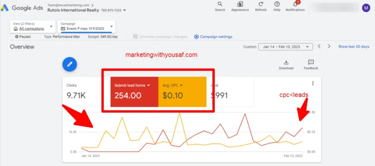Viewport: 375px width, 166px height.
Task: Open the Appearance settings
Action: 240,7
